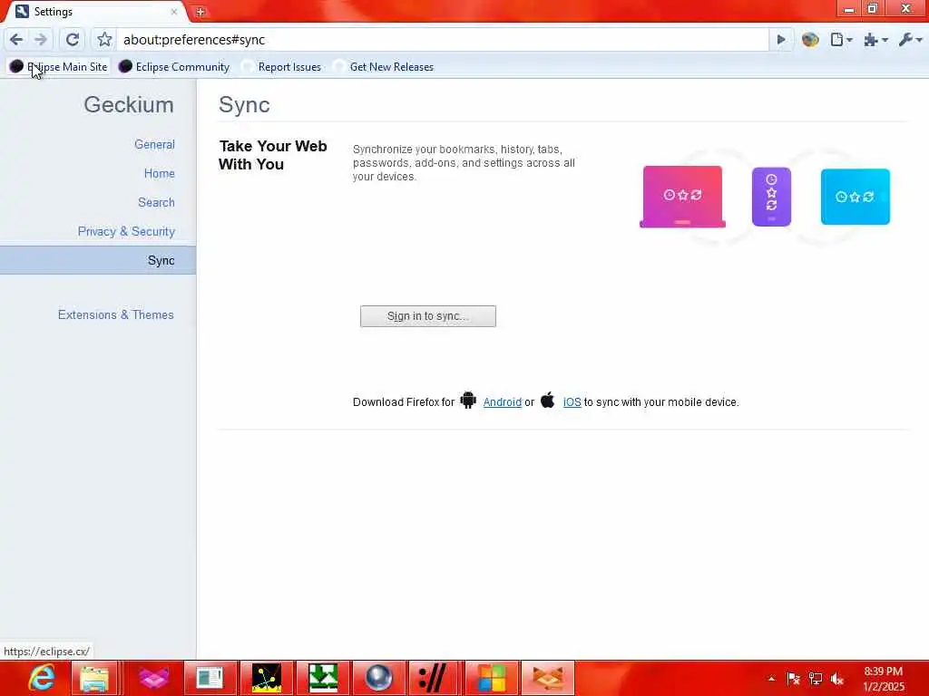
Task: Open the colorful globe toolbar icon
Action: 810,40
